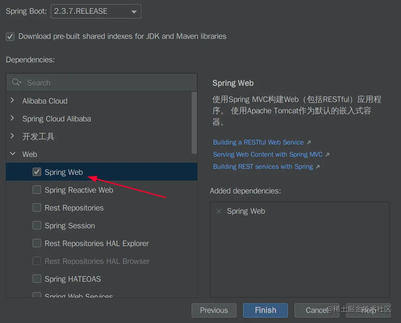Click the dependency list scrollbar

point(194,123)
